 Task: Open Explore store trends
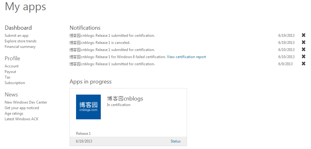[20, 41]
